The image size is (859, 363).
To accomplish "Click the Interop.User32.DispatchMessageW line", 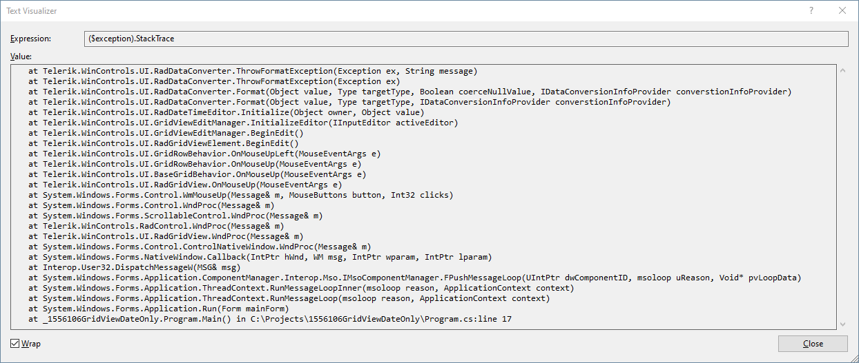I will [x=134, y=267].
